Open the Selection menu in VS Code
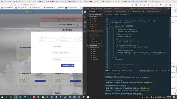The width and height of the screenshot is (177, 99). (99, 9)
